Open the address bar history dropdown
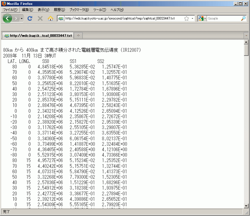250x216 pixels. [x=192, y=18]
